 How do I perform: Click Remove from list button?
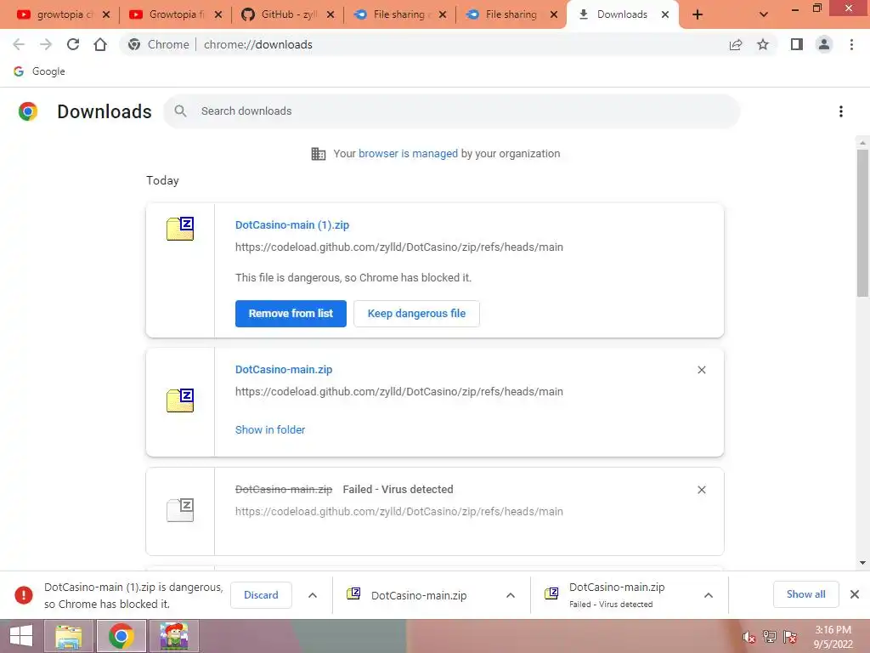(x=291, y=314)
